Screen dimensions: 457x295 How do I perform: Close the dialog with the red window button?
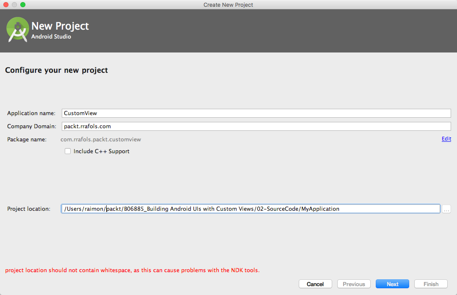click(6, 5)
